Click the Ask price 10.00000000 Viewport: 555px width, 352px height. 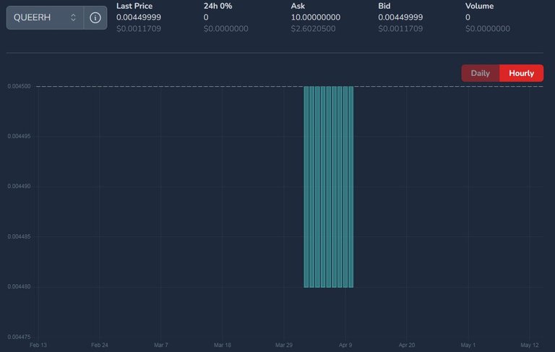(x=316, y=17)
